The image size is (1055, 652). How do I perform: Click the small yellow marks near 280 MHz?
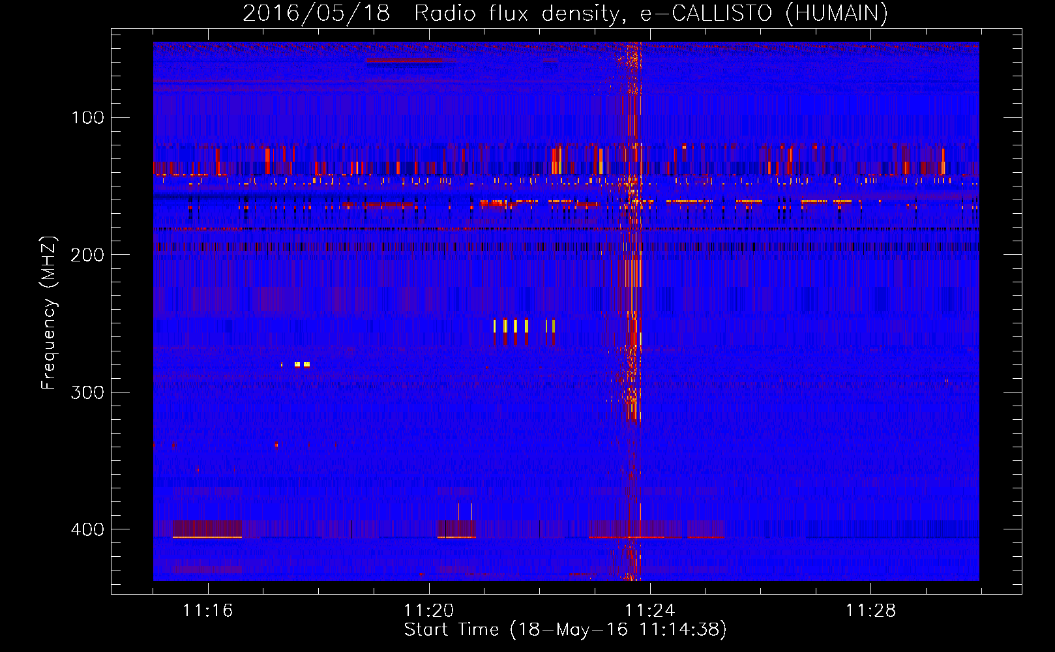point(296,364)
